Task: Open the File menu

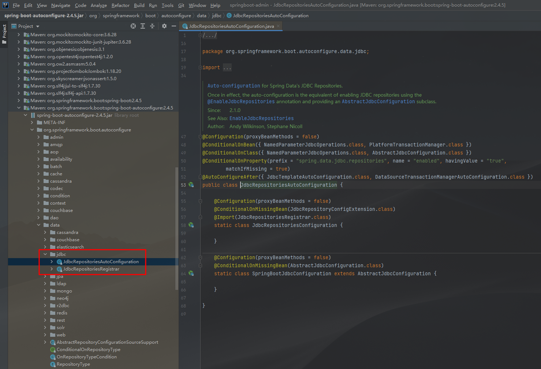Action: (x=16, y=5)
